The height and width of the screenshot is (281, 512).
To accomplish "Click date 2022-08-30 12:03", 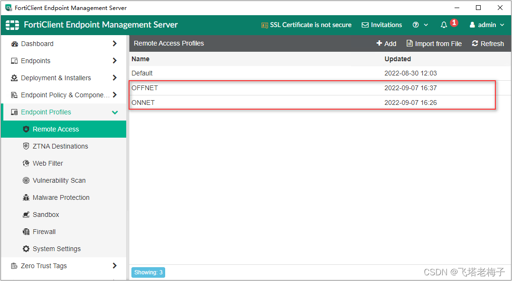I will (410, 73).
